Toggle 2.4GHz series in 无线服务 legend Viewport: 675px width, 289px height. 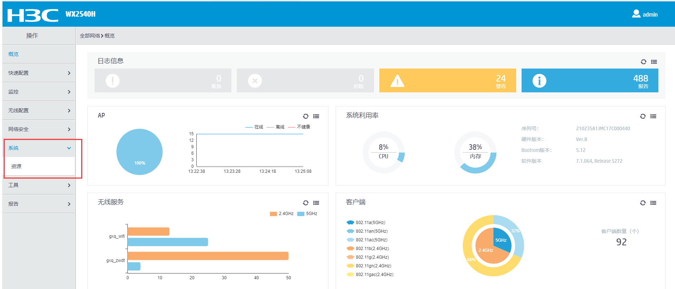click(x=282, y=214)
